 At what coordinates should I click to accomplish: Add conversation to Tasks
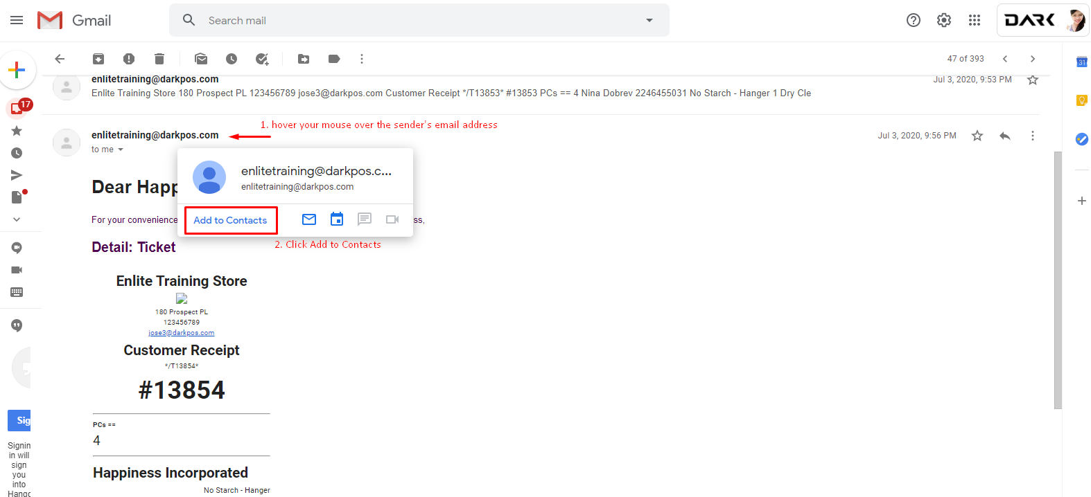(262, 59)
